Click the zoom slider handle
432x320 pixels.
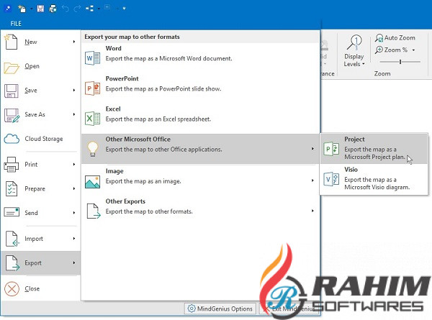(400, 62)
